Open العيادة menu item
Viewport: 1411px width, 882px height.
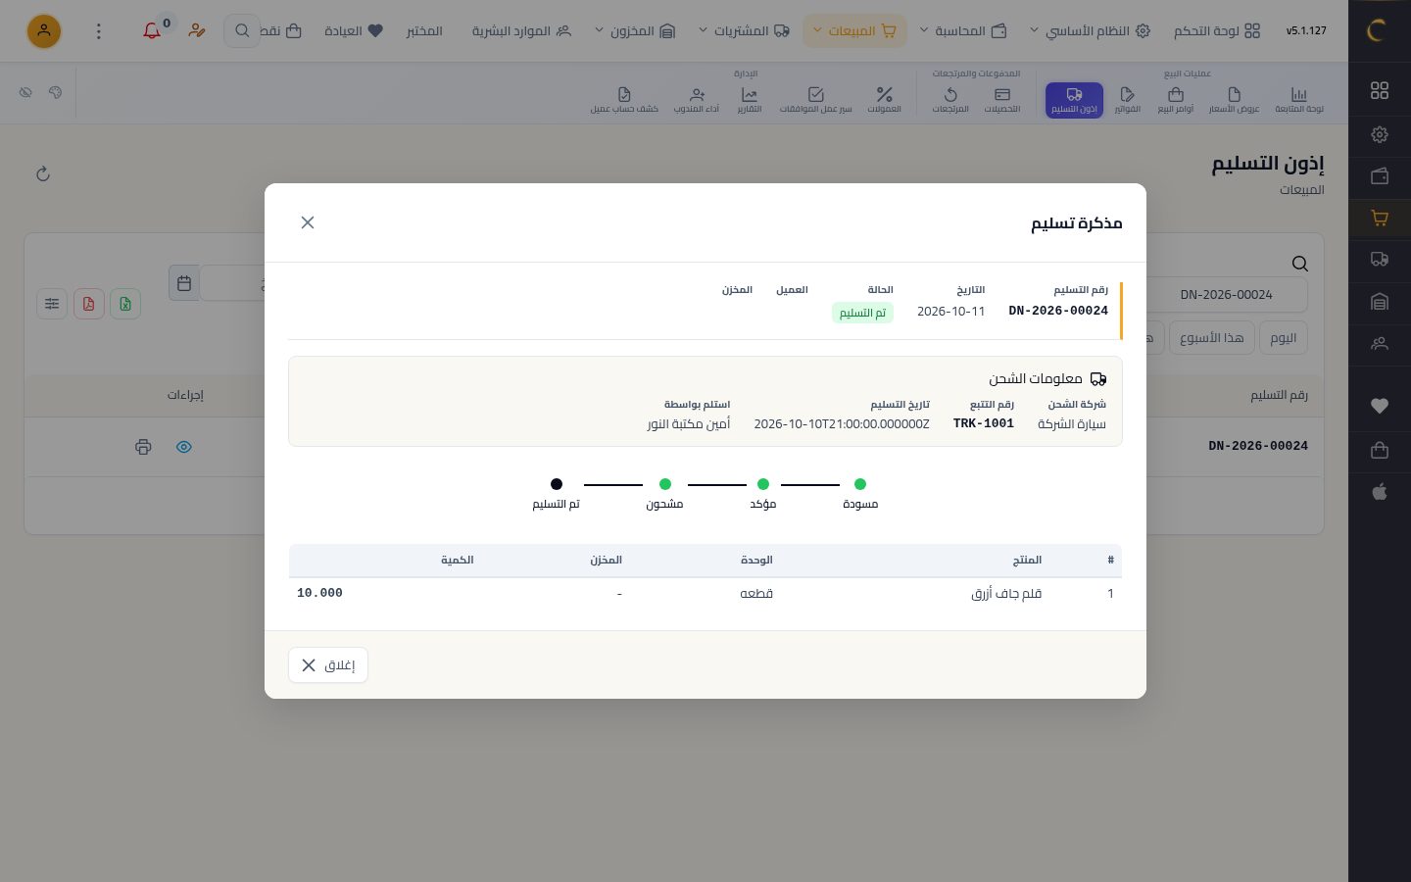354,31
